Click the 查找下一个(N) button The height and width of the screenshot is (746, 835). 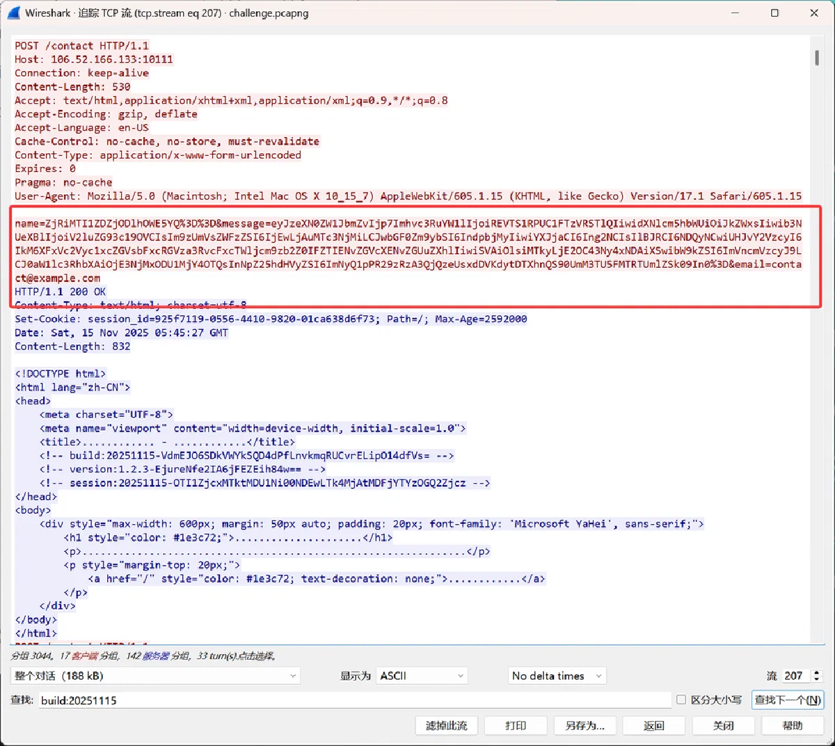pos(788,700)
